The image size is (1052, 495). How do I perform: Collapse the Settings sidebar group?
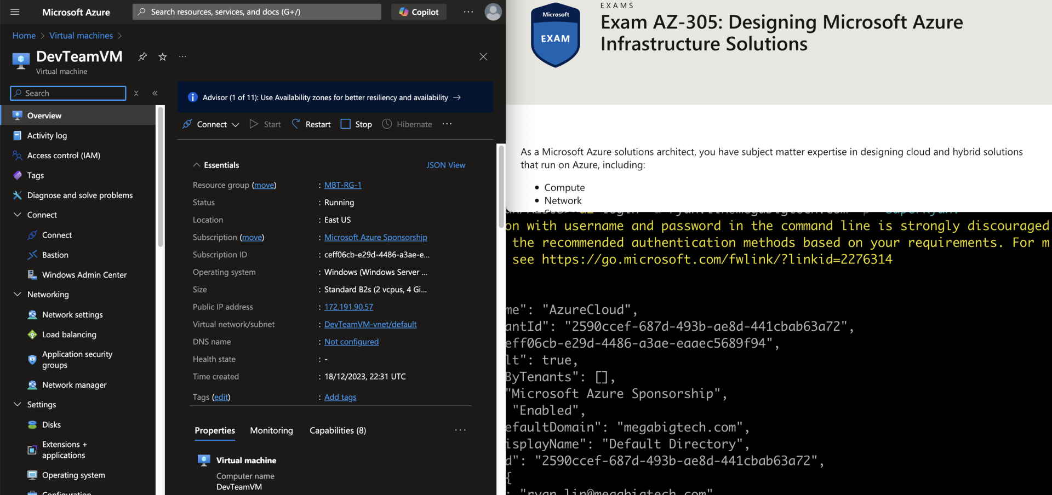(x=18, y=405)
